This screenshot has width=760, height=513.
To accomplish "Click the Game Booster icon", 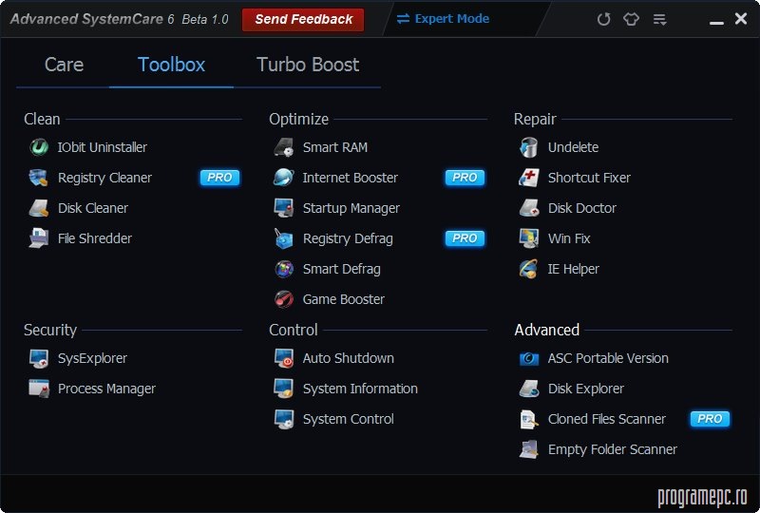I will [x=283, y=299].
